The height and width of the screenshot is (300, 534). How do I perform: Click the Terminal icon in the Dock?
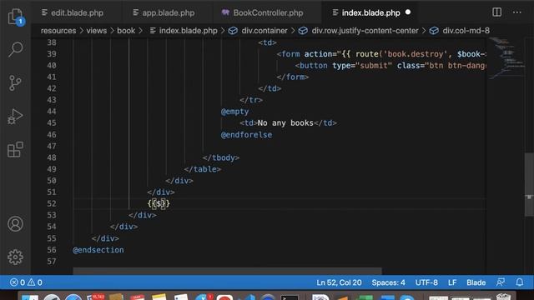(290, 297)
